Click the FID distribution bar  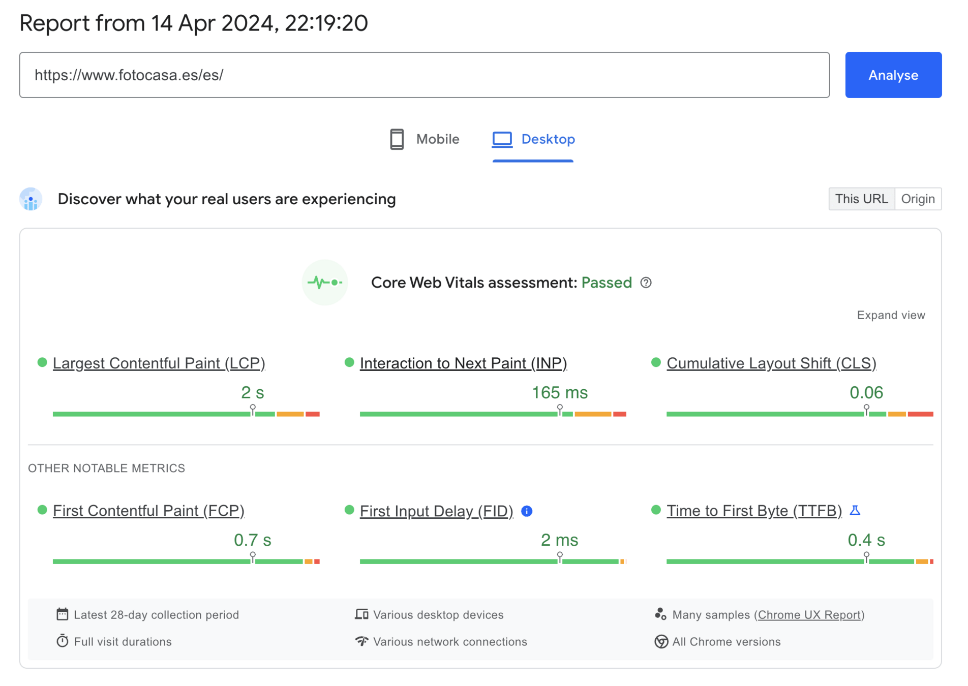(493, 562)
